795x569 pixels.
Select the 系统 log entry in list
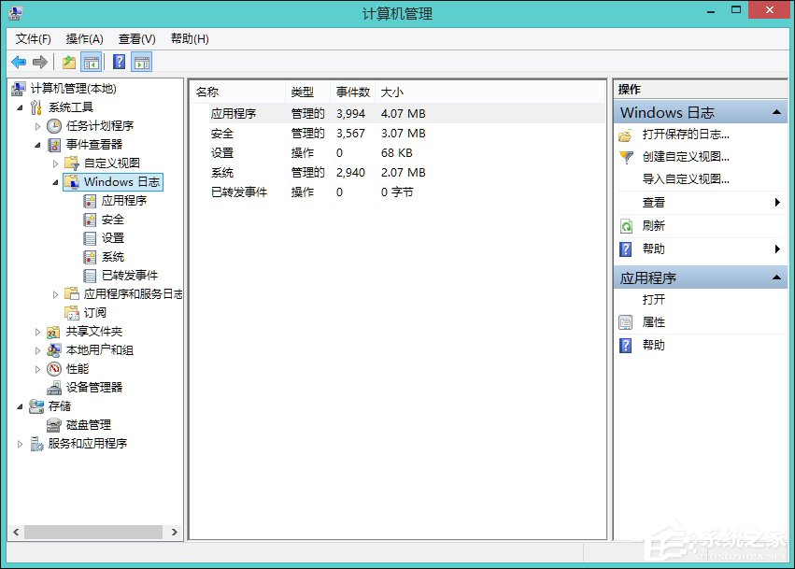click(221, 172)
